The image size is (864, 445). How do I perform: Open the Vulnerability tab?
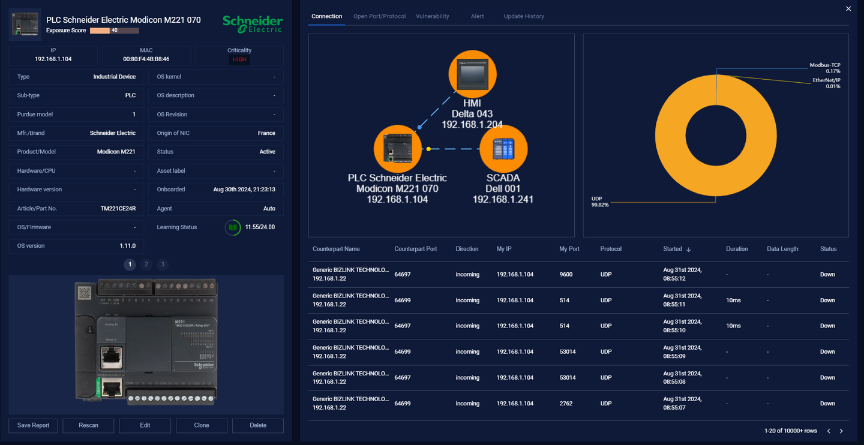(433, 16)
